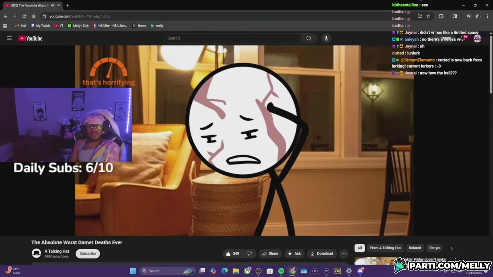Screen dimensions: 493x277
Task: Open A Talking Hat channel avatar
Action: [36, 253]
